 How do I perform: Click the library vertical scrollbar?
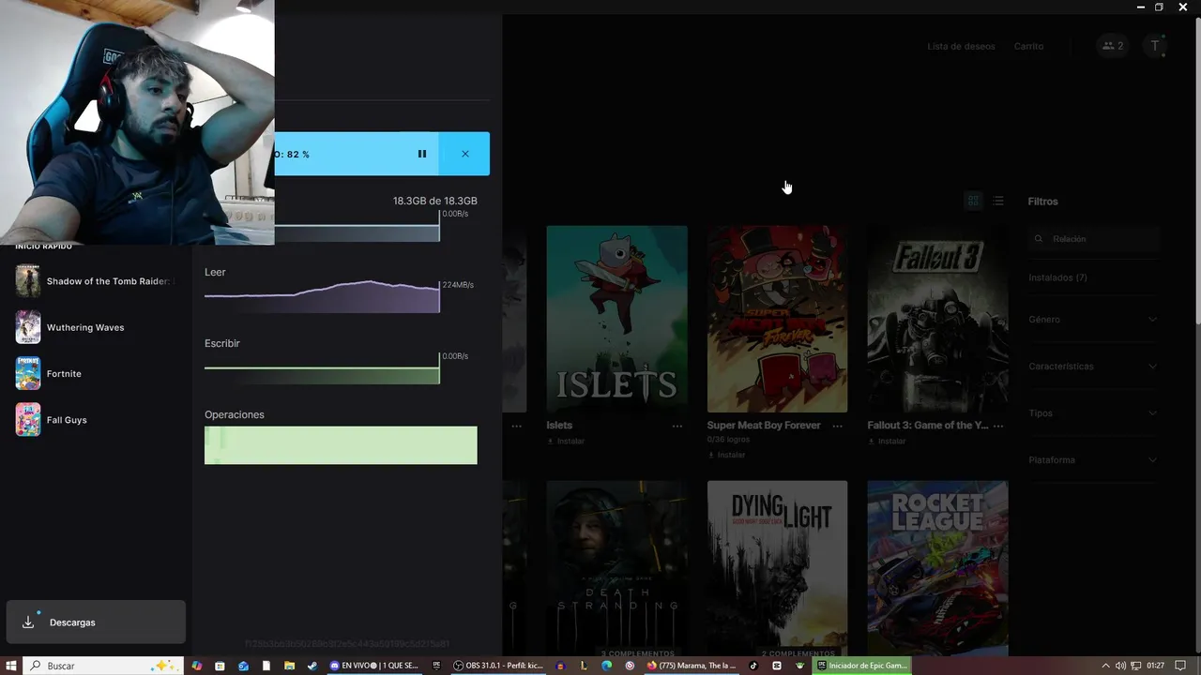[1196, 172]
